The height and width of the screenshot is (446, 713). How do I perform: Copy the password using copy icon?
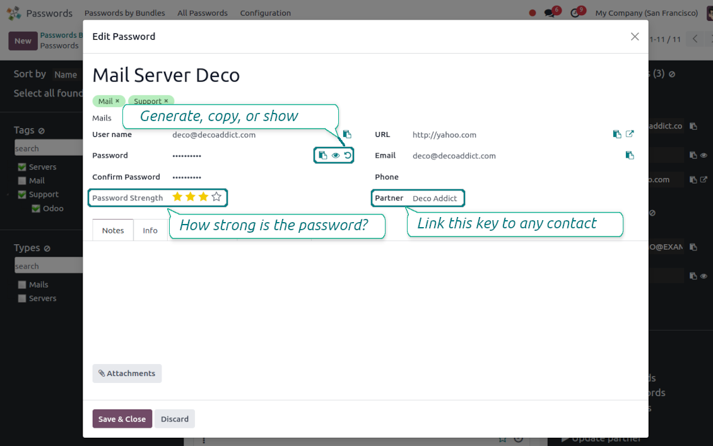click(x=322, y=155)
